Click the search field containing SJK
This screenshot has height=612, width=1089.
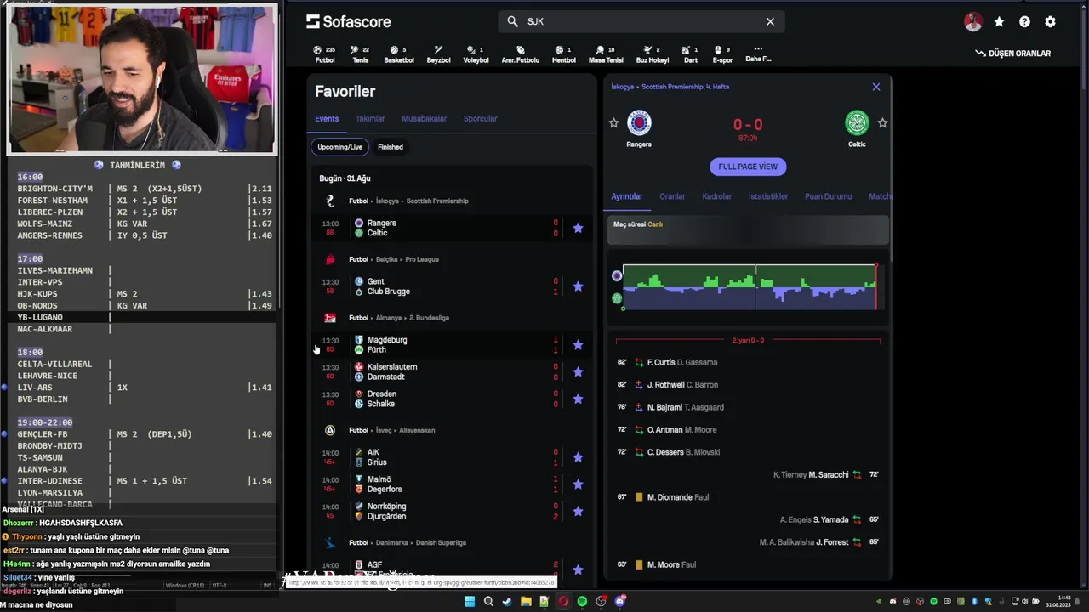(x=641, y=21)
